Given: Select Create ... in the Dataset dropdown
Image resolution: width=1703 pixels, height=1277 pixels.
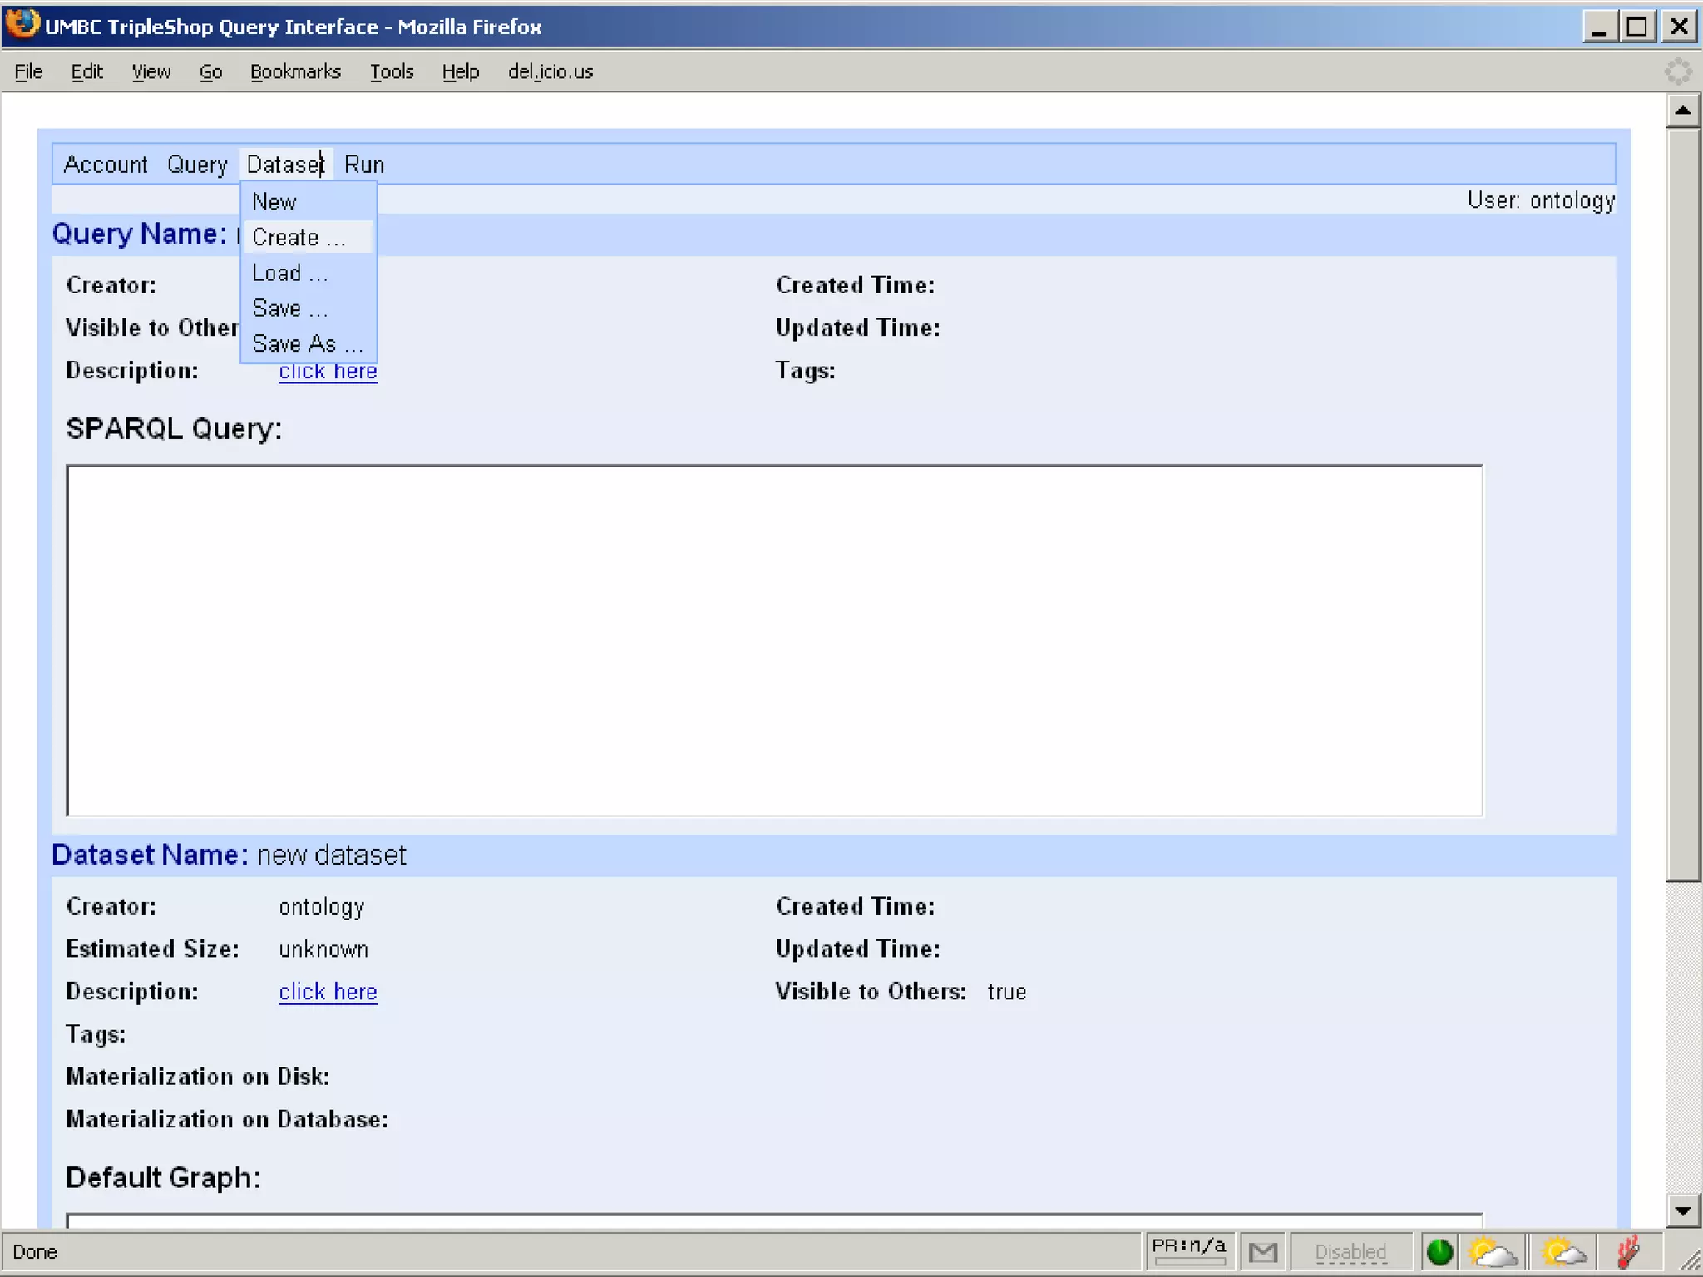Looking at the screenshot, I should point(298,238).
